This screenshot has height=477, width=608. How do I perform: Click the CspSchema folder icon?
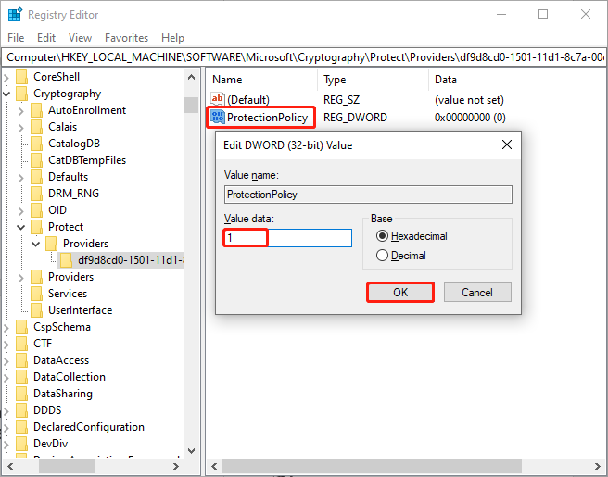21,327
